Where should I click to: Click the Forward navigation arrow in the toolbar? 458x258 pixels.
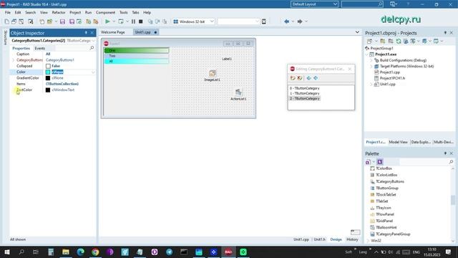click(x=300, y=21)
